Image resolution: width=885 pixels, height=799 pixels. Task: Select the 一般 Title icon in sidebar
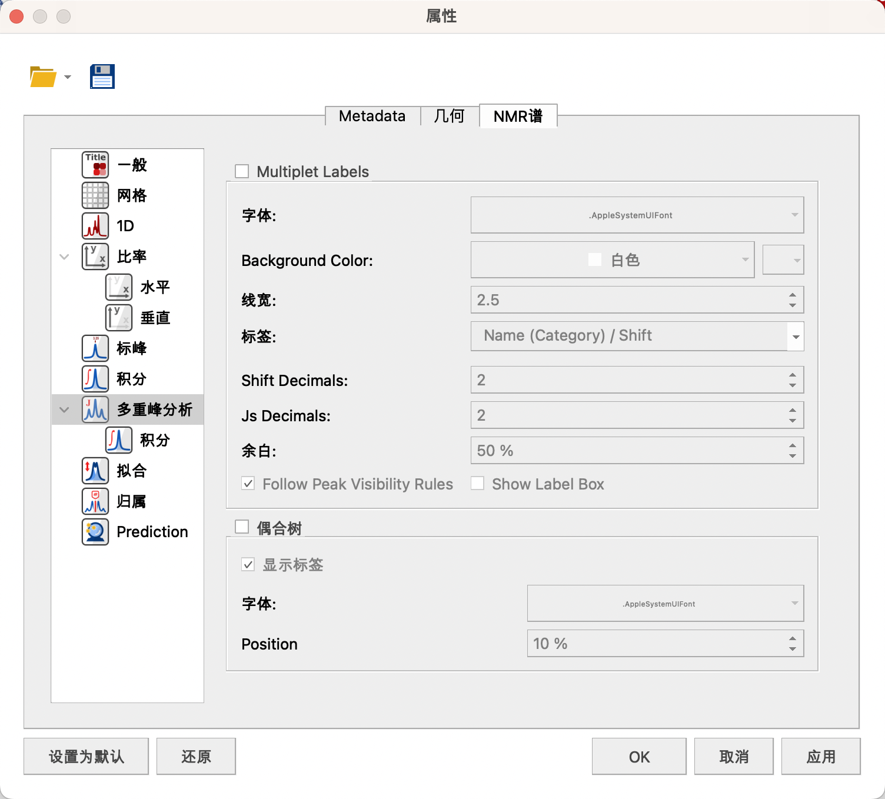95,165
